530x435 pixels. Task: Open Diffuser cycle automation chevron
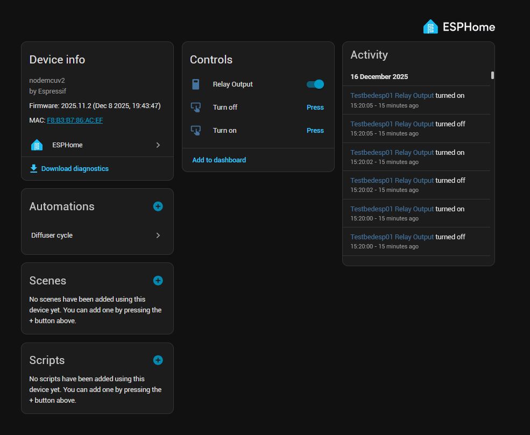[158, 236]
